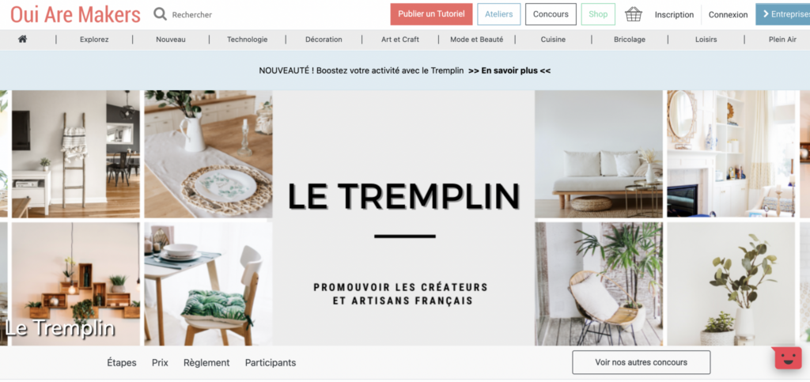
Task: Go to the Shop button
Action: (x=598, y=14)
